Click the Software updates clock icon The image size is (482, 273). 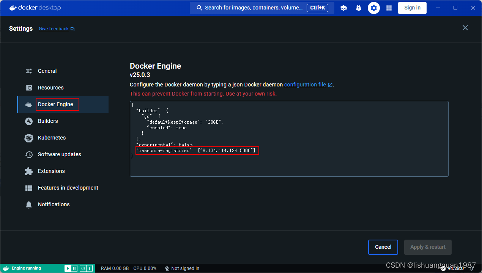pos(29,154)
